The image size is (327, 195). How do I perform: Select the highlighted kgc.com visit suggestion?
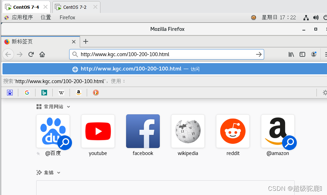[x=165, y=69]
